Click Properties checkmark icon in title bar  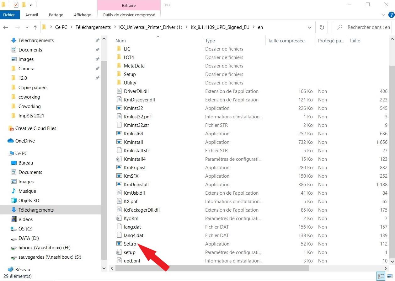point(16,5)
